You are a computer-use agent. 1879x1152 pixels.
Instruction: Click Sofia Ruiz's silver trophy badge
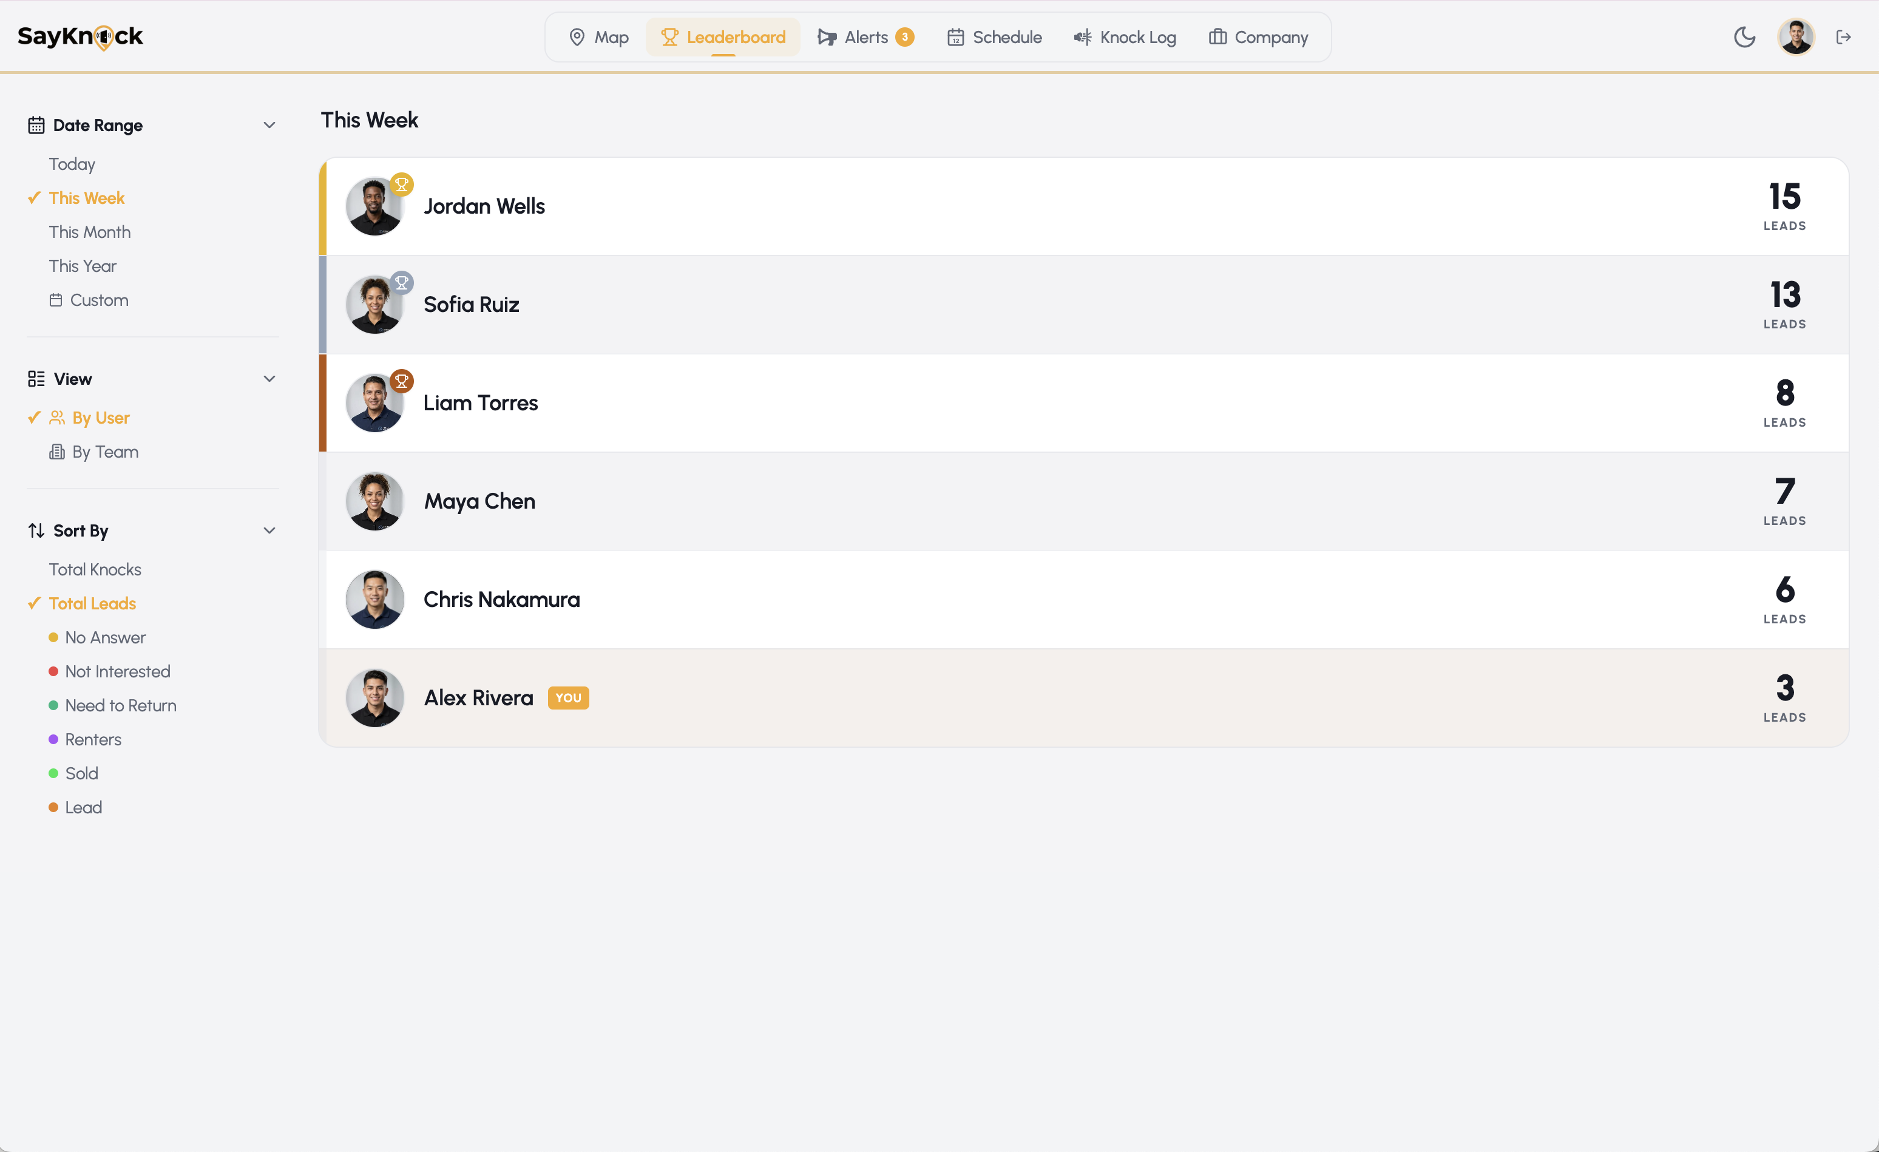(402, 283)
